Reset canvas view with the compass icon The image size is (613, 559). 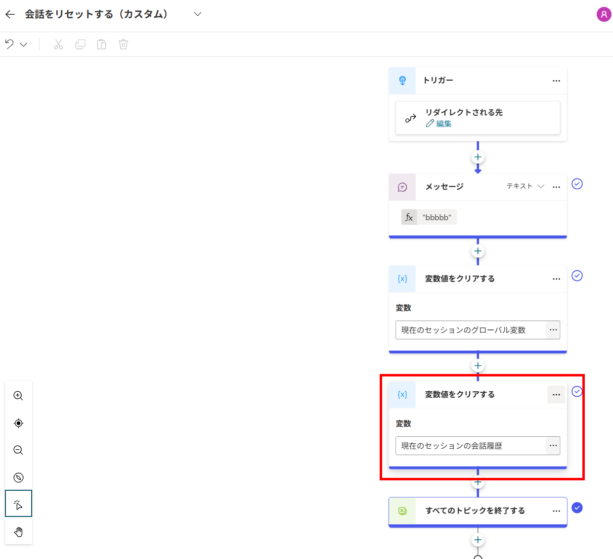18,477
